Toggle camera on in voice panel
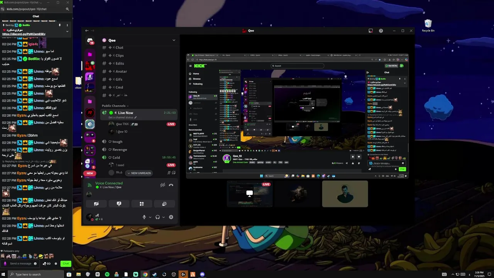 tap(96, 204)
